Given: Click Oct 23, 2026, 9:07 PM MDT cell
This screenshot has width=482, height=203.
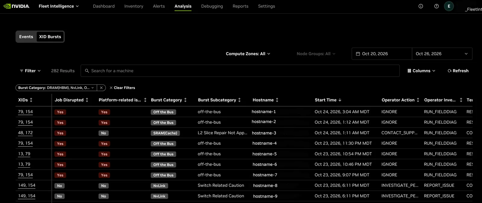Looking at the screenshot, I should click(x=342, y=175).
